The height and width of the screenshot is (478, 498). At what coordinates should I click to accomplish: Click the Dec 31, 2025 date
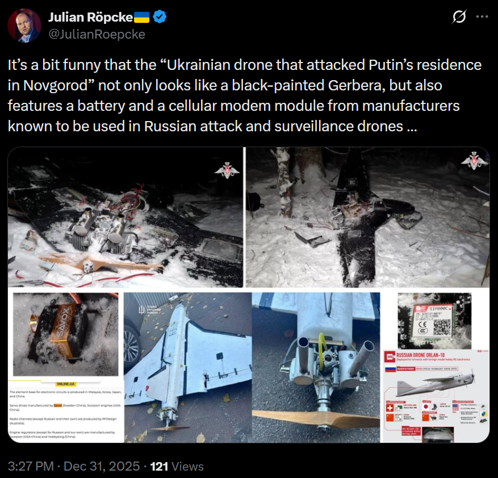point(102,466)
